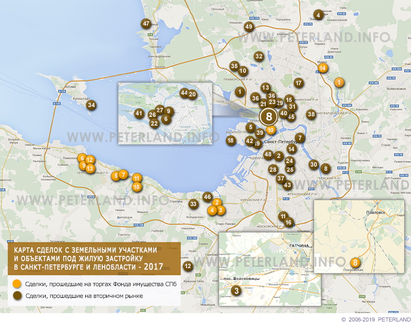
Task: Click large white-ringed brown marker 8
Action: [269, 116]
